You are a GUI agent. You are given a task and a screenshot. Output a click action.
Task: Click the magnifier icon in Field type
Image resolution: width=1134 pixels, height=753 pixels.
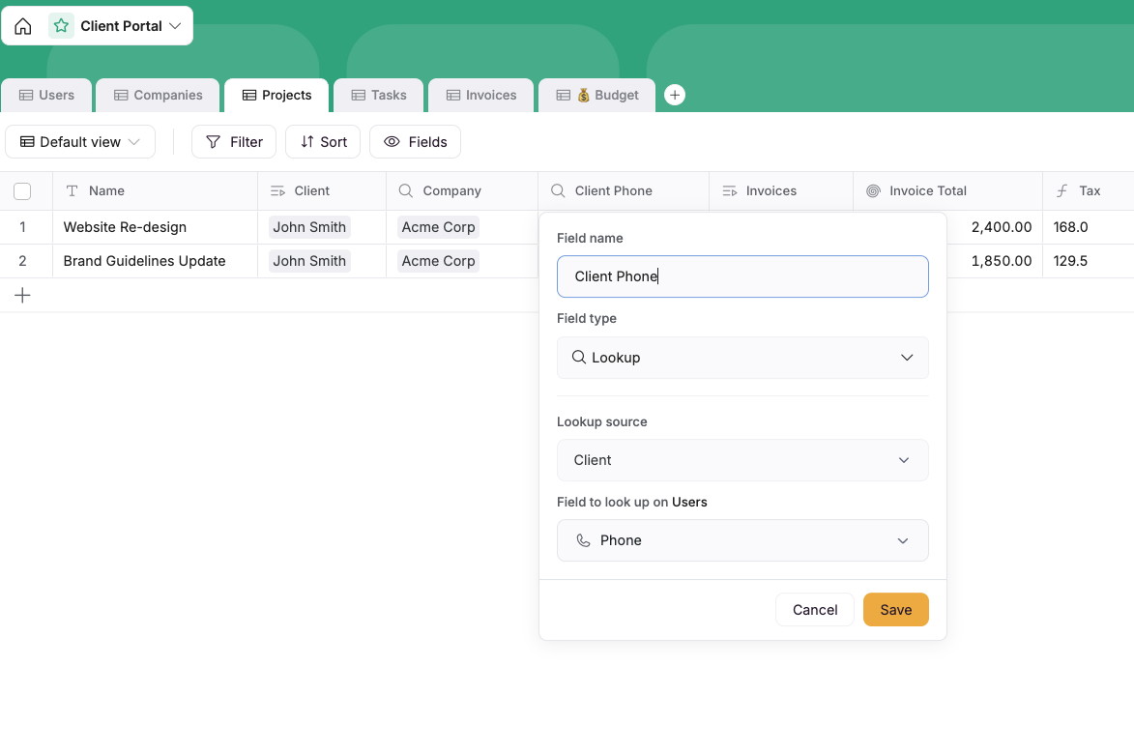[578, 357]
